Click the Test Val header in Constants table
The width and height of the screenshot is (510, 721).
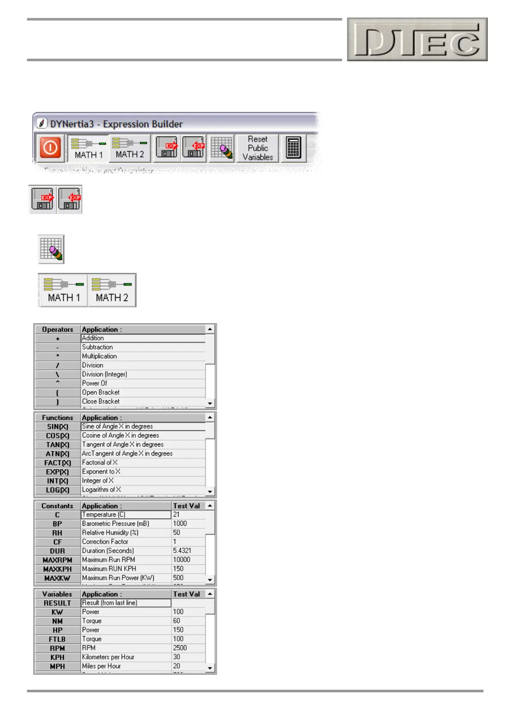click(x=188, y=506)
